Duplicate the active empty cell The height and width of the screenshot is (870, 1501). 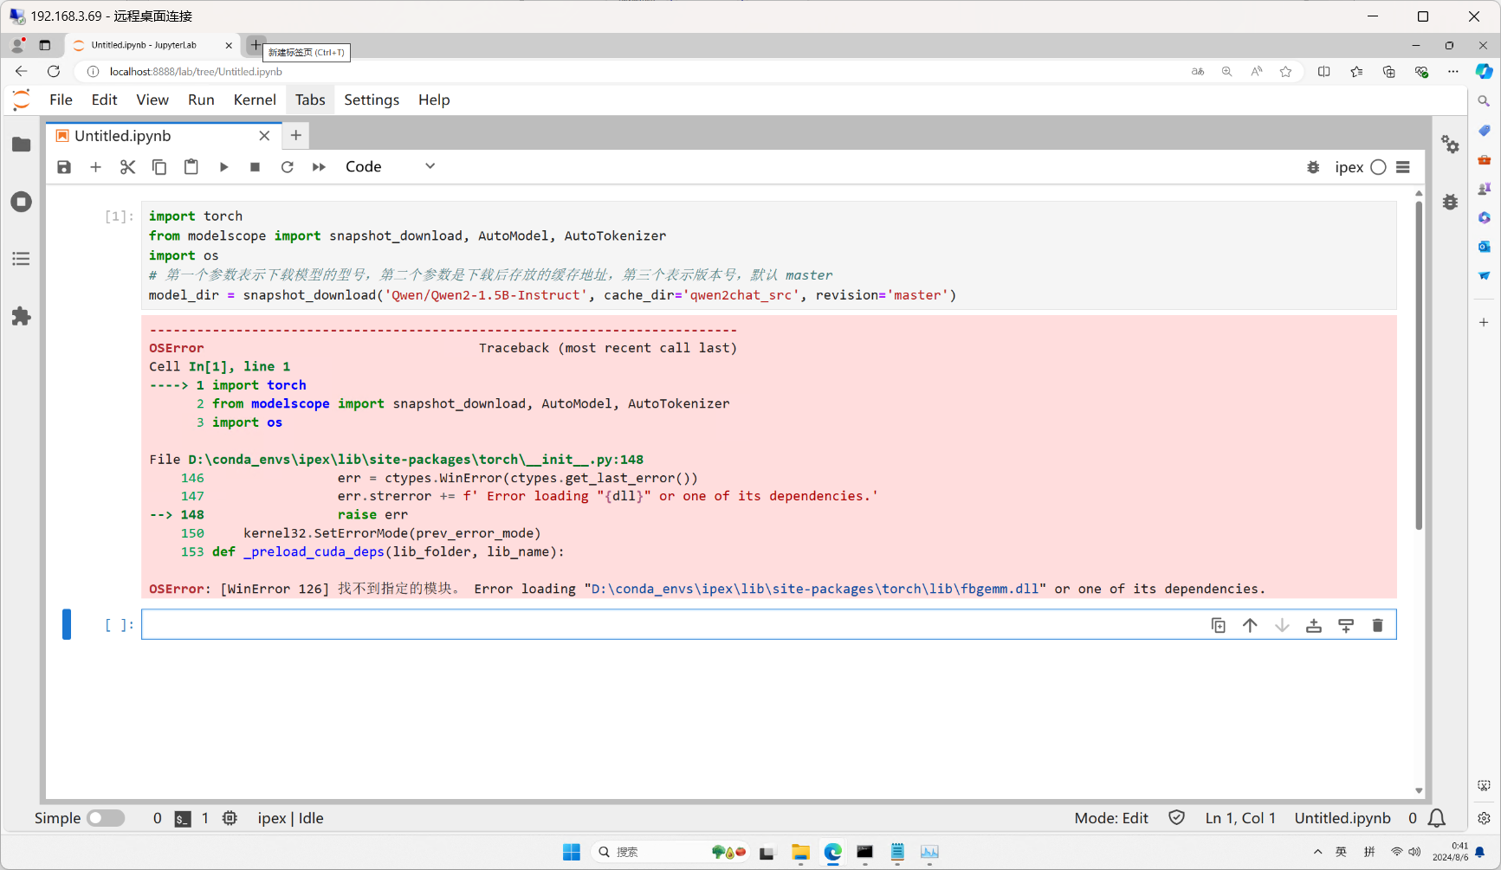[1218, 625]
